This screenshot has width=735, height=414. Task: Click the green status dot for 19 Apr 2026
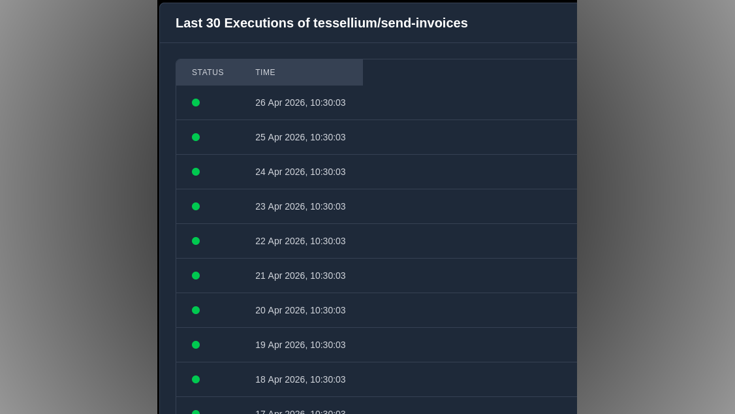(x=196, y=345)
